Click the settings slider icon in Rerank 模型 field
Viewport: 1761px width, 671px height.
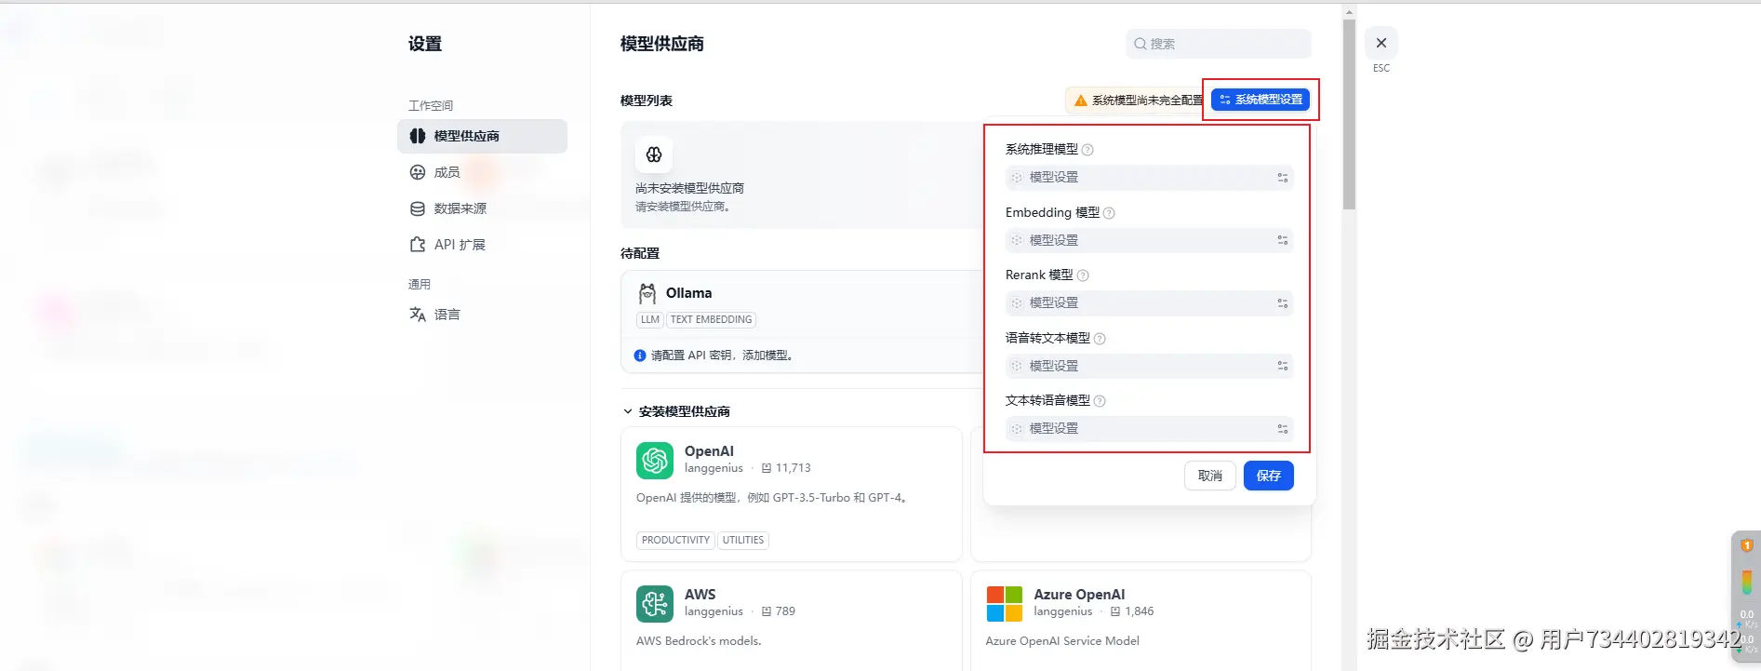point(1282,303)
